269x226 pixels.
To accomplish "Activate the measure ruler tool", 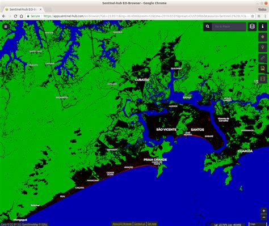I will 263,58.
